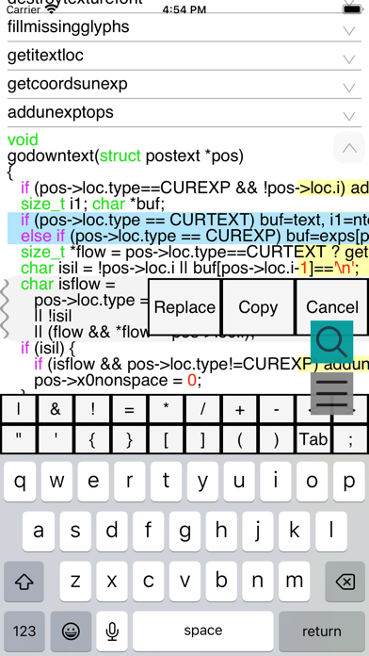
Task: Place cursor on 'size_t i1; char *buf;' line
Action: click(x=93, y=205)
